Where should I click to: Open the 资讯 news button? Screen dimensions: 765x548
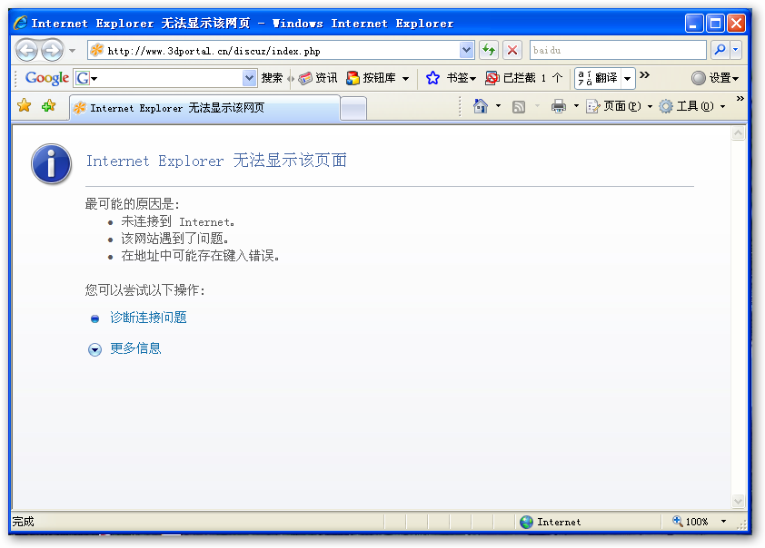point(318,78)
